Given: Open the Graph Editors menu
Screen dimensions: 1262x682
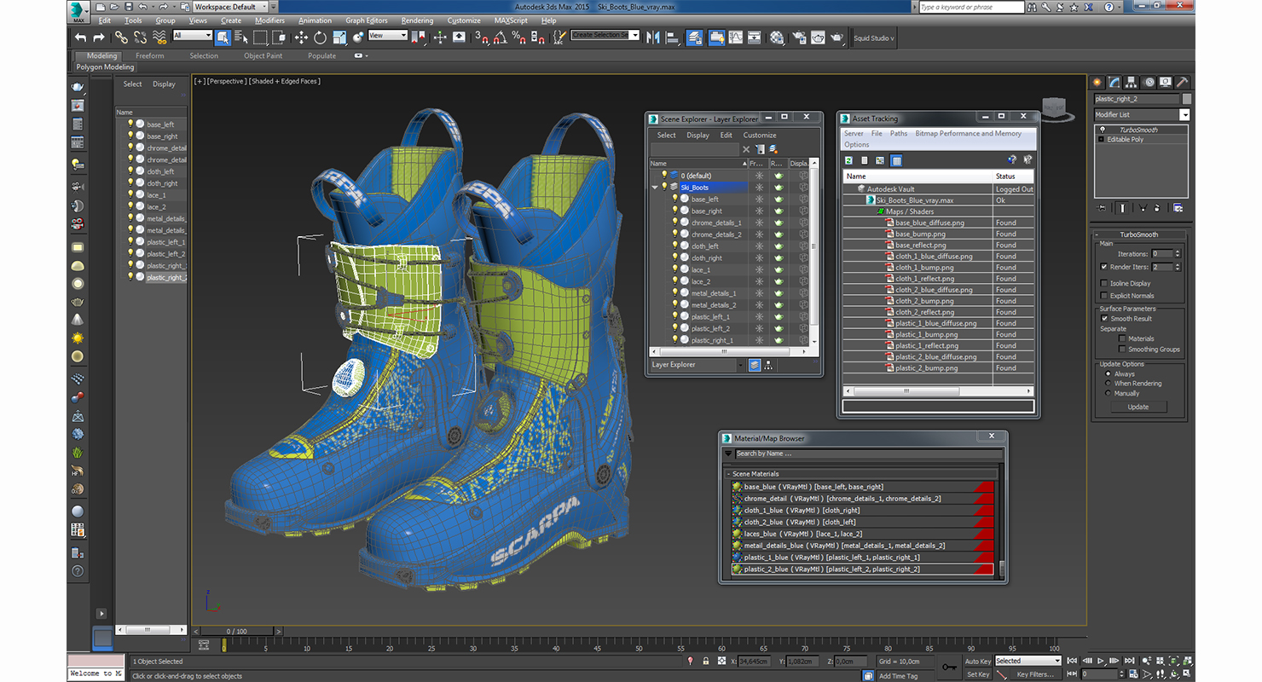Looking at the screenshot, I should coord(367,20).
